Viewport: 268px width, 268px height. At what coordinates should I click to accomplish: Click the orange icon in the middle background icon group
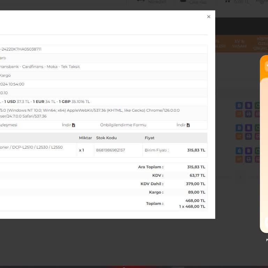tap(239, 136)
